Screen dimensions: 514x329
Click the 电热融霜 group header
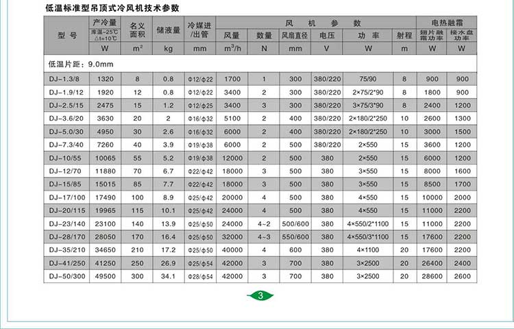pos(451,23)
